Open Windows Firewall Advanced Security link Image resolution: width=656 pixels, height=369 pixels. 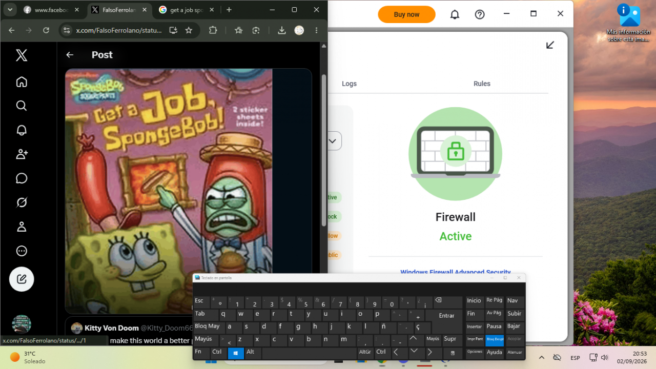456,272
